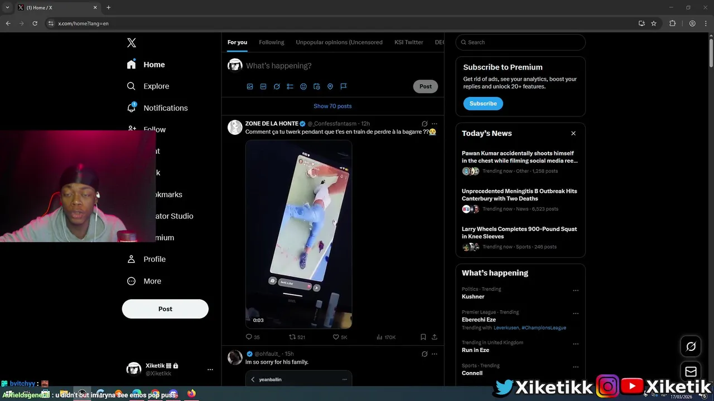The width and height of the screenshot is (714, 401).
Task: Open Unpopular opinions (Uncensored tab
Action: pos(339,42)
